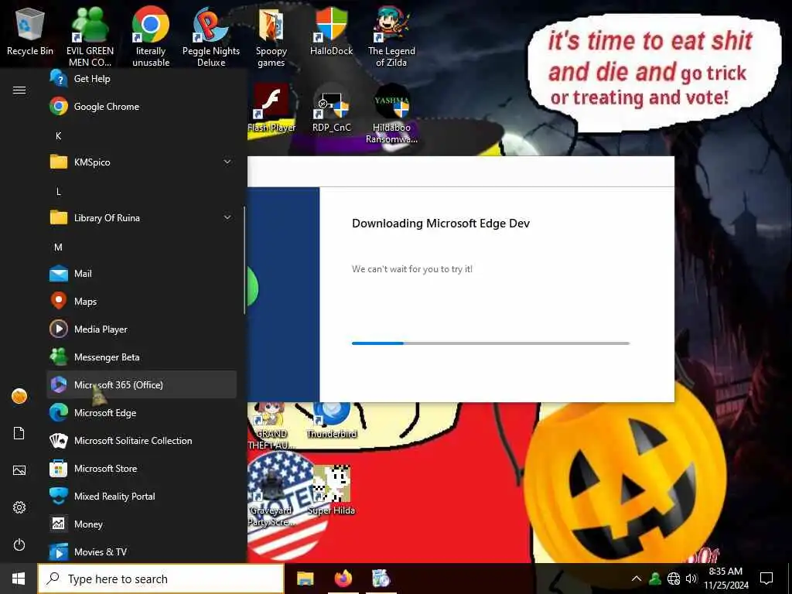Open user account orange avatar
The width and height of the screenshot is (792, 594).
click(19, 396)
